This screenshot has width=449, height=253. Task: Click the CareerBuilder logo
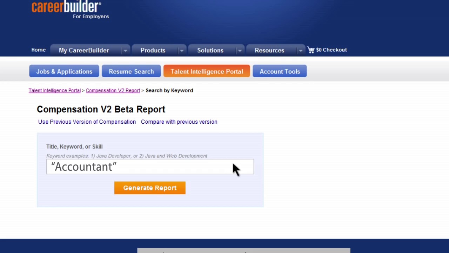coord(67,8)
